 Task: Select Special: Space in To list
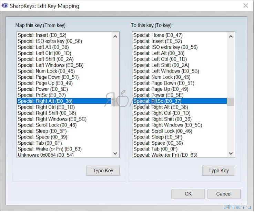tap(180, 143)
